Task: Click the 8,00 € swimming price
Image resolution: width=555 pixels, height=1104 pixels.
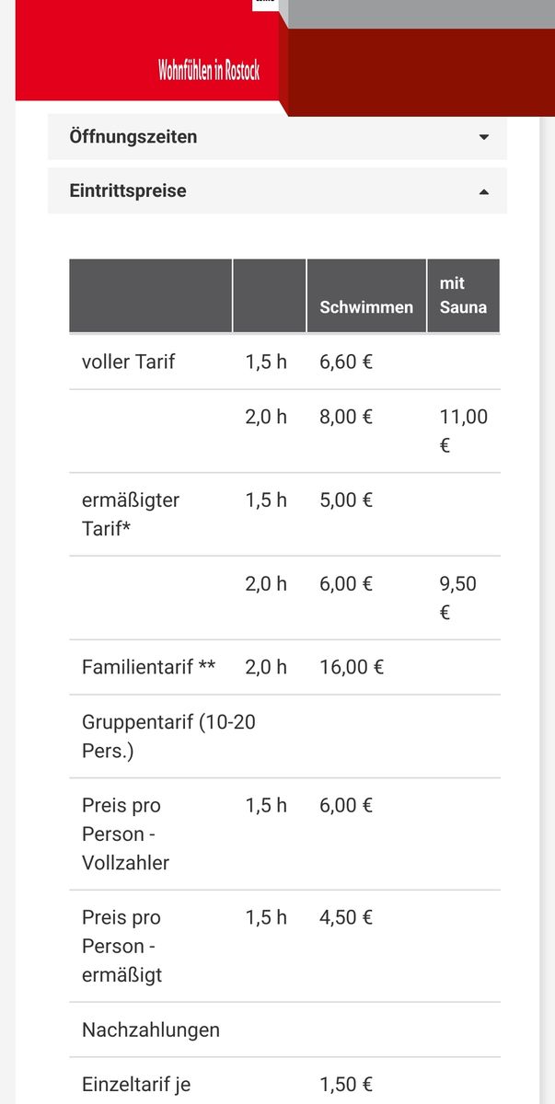Action: coord(346,417)
